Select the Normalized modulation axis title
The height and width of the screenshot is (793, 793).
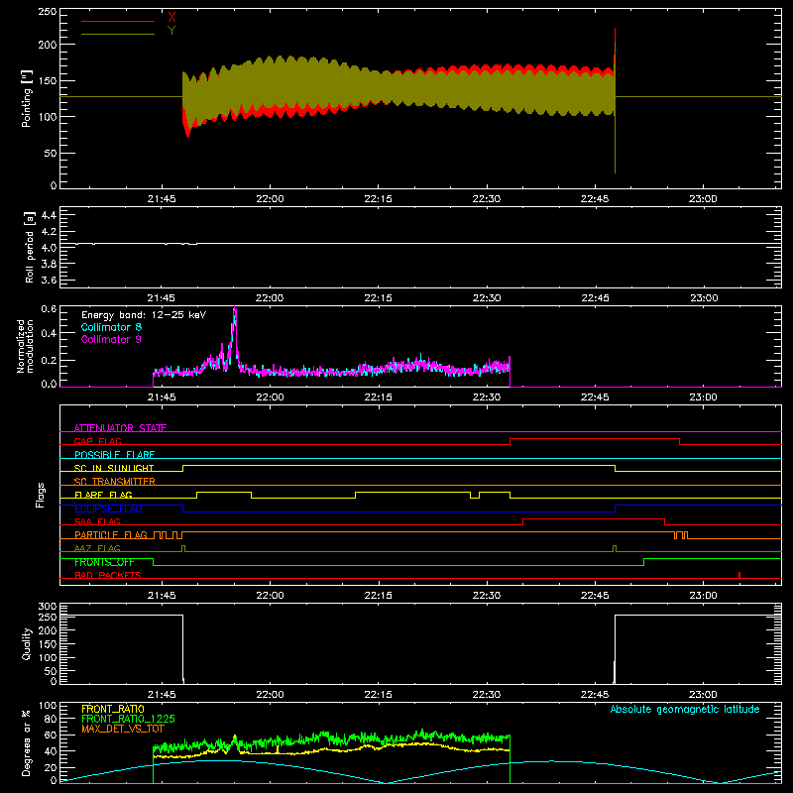pos(25,346)
